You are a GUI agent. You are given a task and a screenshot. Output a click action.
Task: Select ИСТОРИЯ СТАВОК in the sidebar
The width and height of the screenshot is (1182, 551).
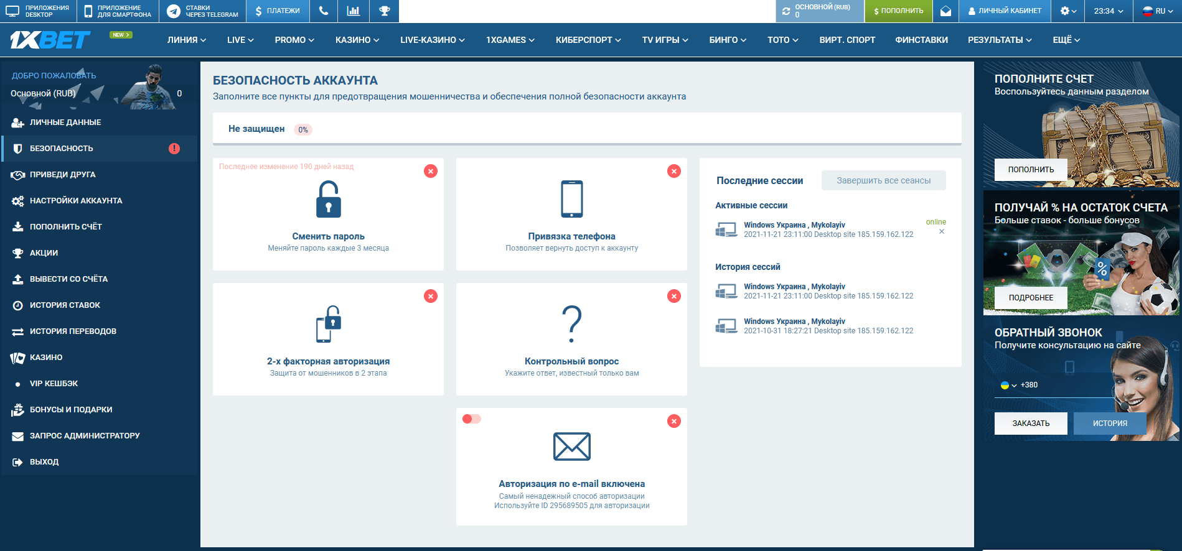[65, 305]
